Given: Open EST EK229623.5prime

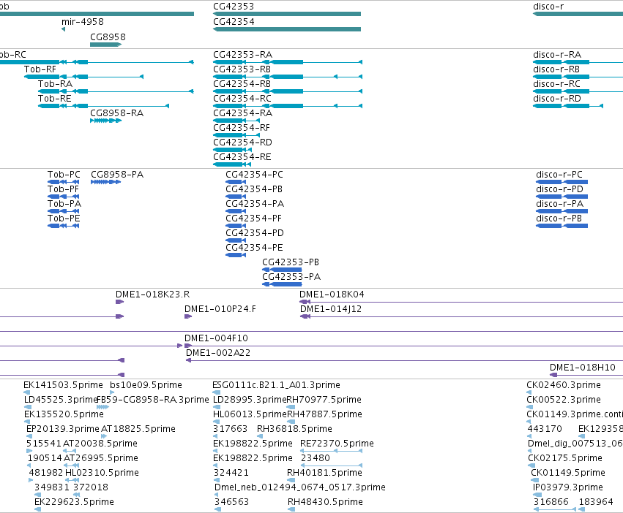Looking at the screenshot, I should (38, 509).
